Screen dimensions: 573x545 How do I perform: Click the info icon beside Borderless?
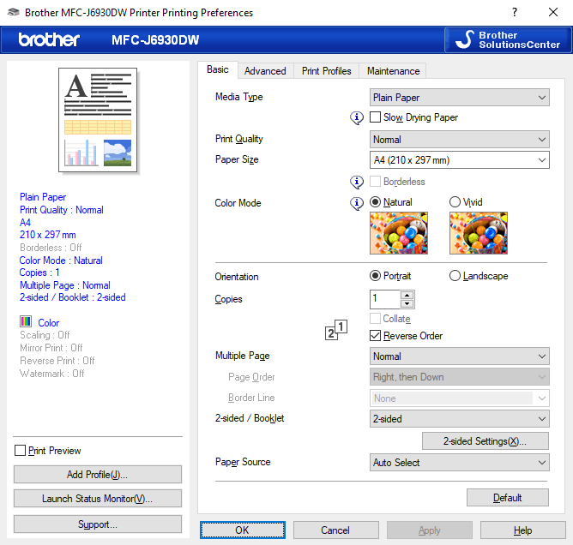pos(357,183)
